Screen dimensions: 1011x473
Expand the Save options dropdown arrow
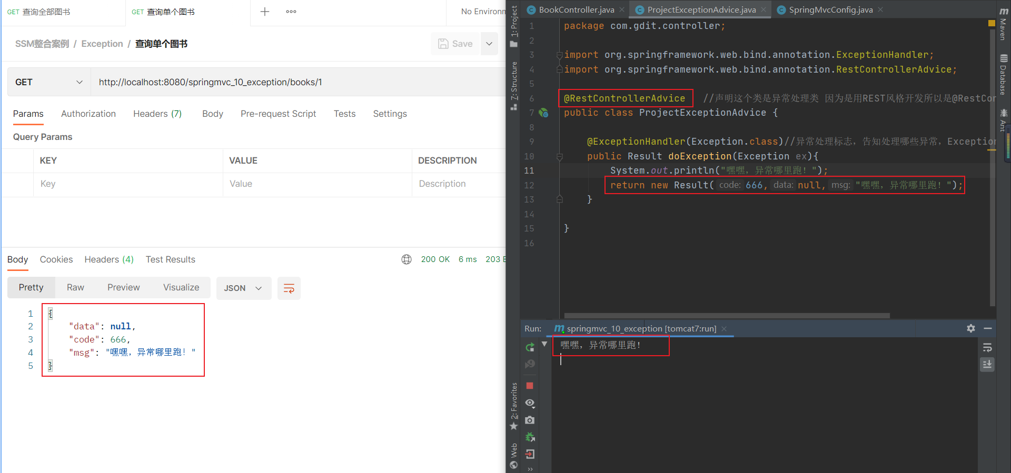click(489, 44)
